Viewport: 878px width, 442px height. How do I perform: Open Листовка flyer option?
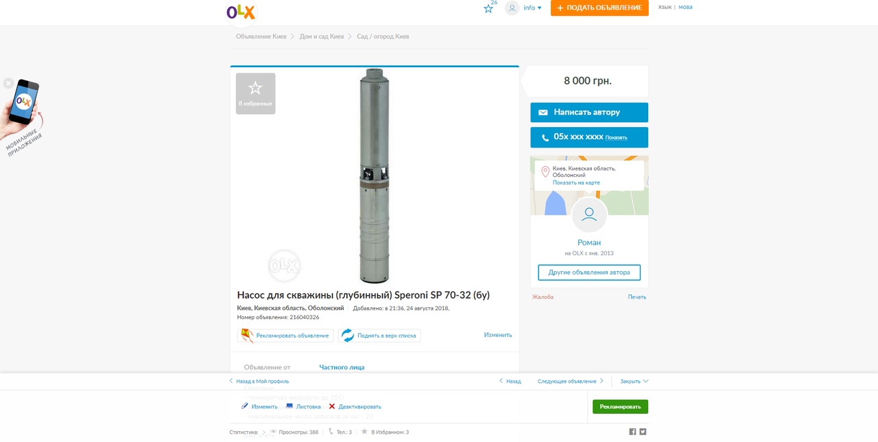(x=303, y=406)
